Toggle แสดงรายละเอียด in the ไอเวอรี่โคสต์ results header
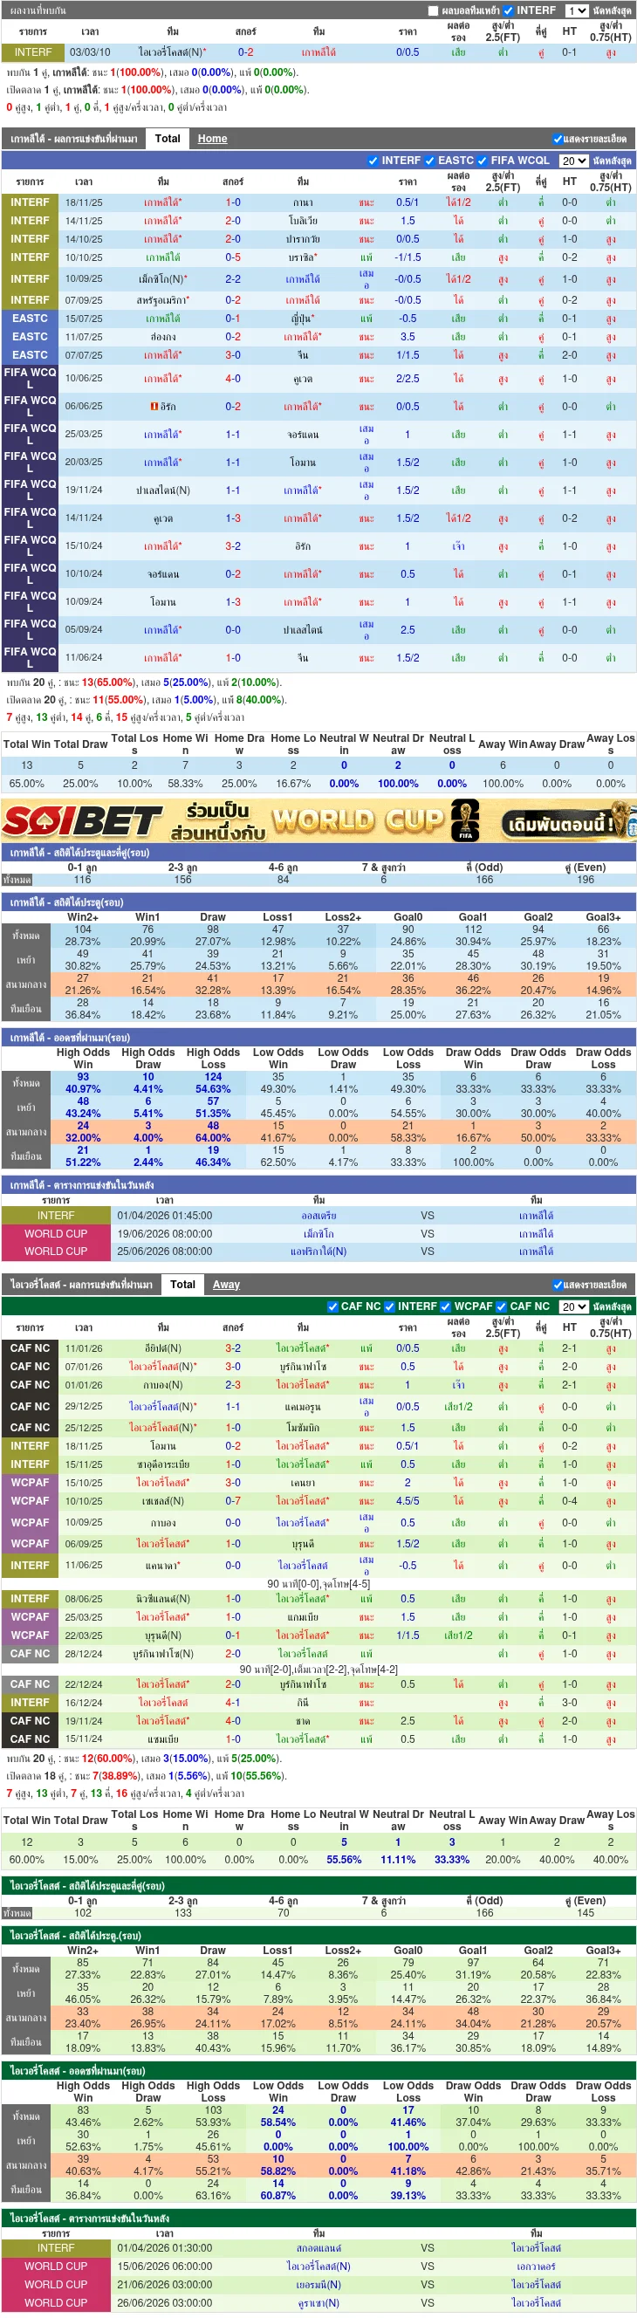 coord(558,1285)
